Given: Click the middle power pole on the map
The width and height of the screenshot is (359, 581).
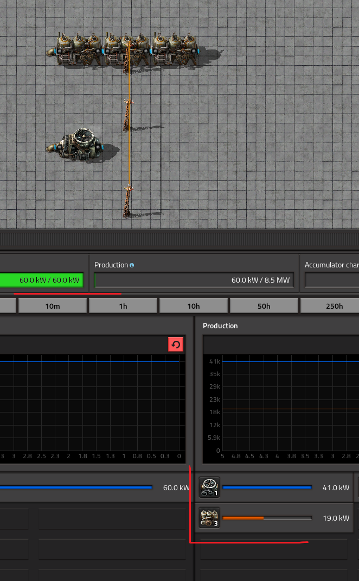Looking at the screenshot, I should [x=128, y=115].
